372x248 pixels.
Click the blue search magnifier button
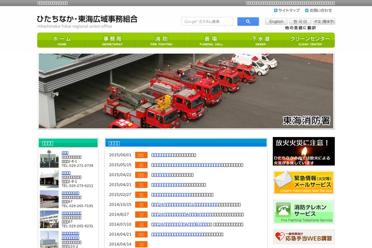[x=248, y=21]
